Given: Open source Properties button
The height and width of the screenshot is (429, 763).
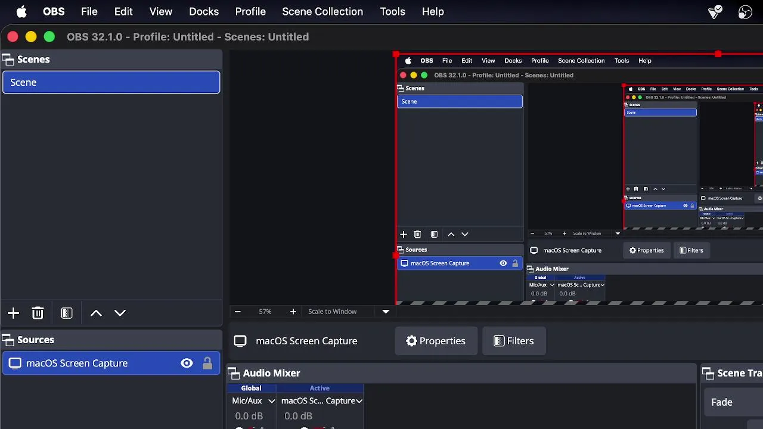Looking at the screenshot, I should click(x=436, y=341).
